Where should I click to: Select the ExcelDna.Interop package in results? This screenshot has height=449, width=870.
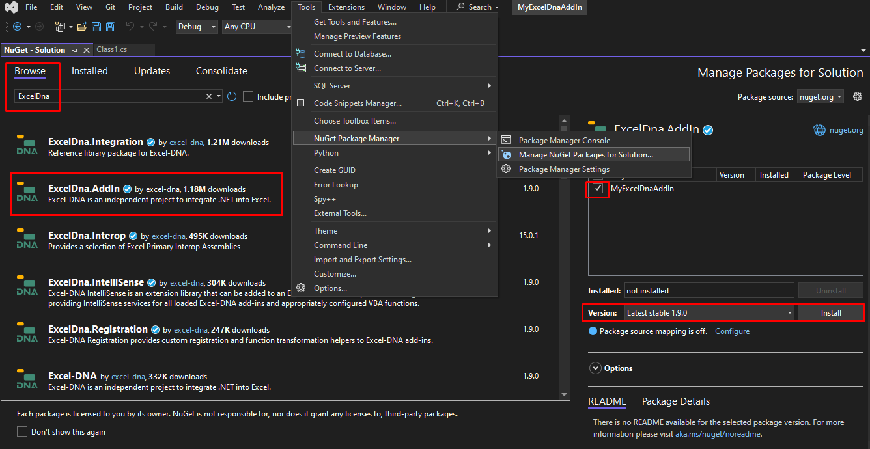[87, 236]
